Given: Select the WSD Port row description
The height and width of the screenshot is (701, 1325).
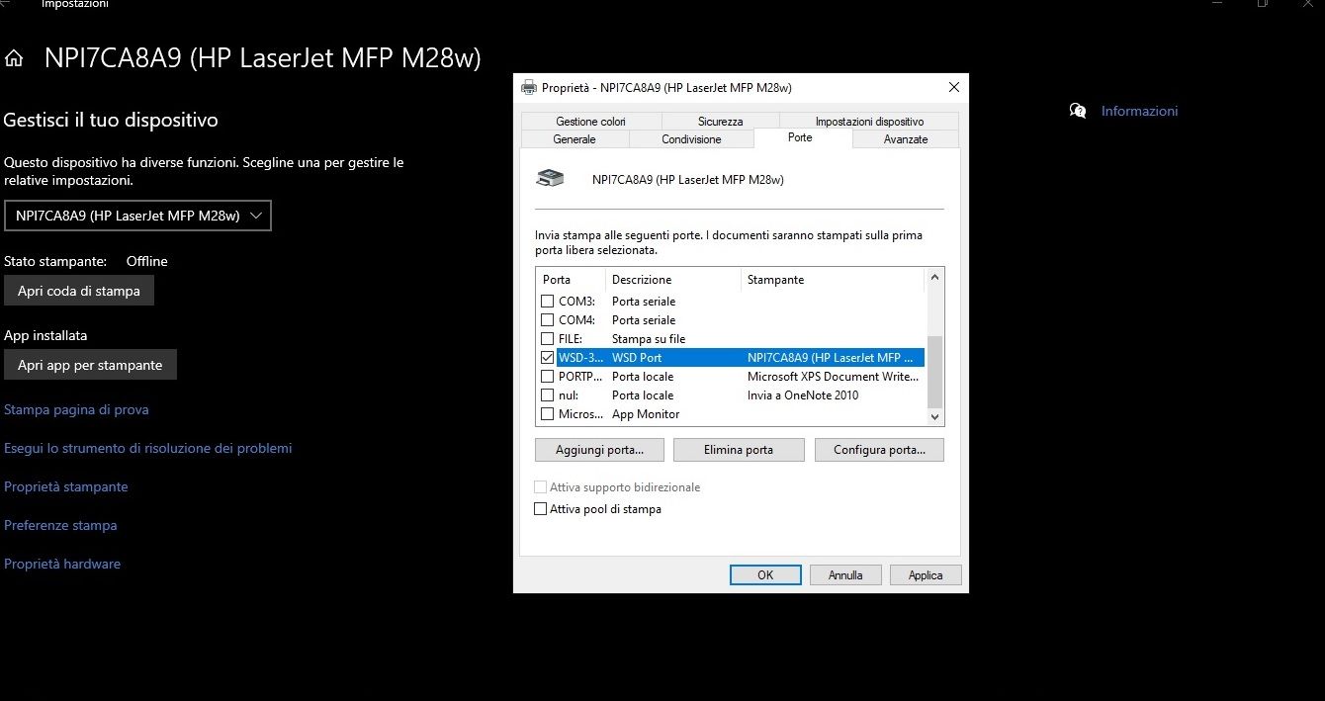Looking at the screenshot, I should point(637,358).
